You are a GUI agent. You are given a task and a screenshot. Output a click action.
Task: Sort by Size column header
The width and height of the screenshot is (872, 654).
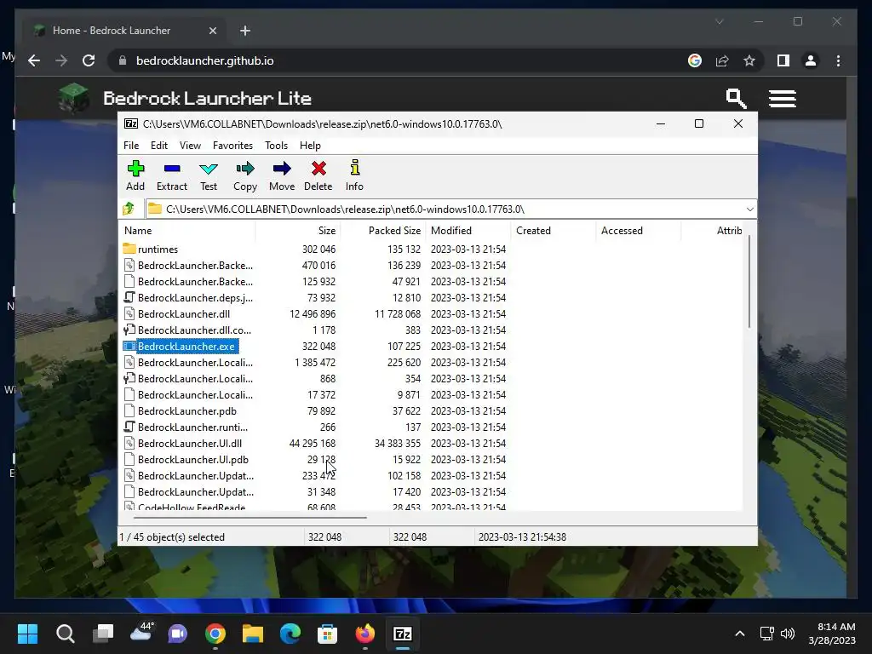pos(298,230)
